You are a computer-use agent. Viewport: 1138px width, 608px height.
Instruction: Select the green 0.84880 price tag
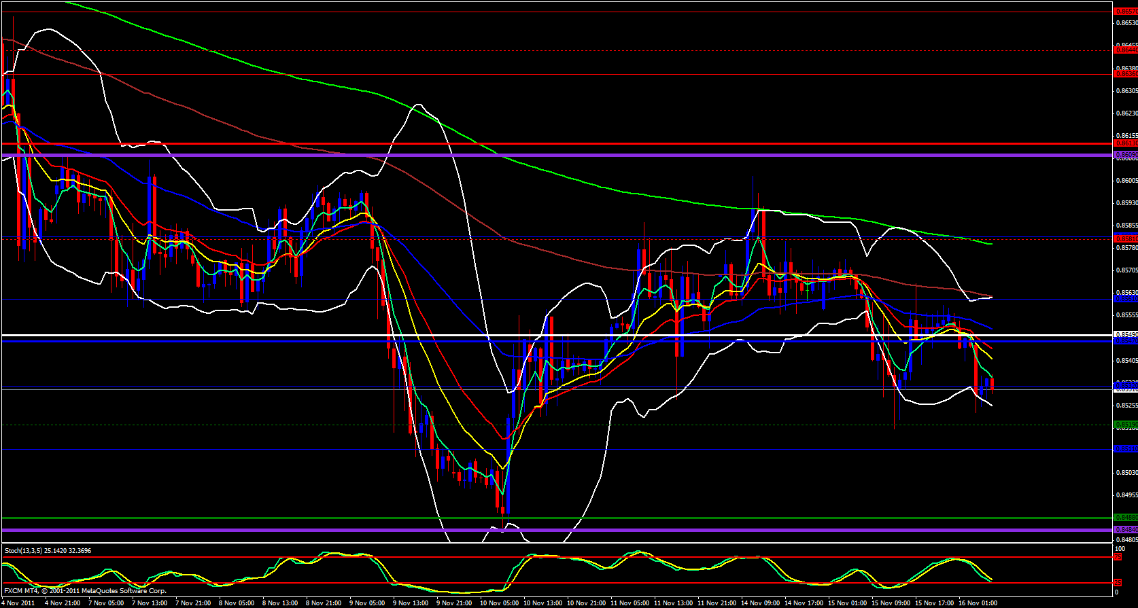click(1125, 518)
